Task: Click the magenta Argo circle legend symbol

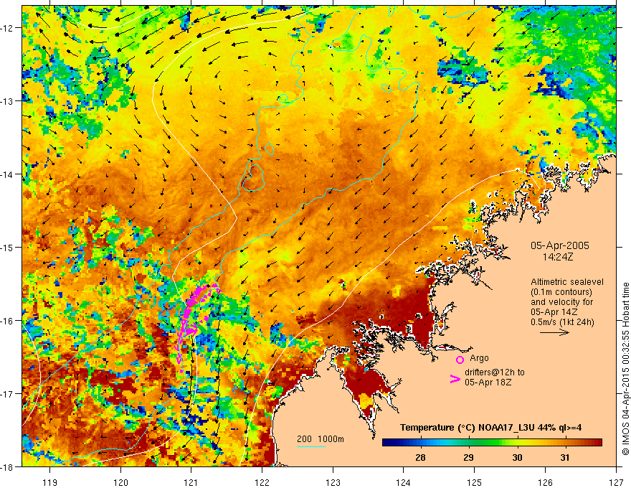Action: 460,360
